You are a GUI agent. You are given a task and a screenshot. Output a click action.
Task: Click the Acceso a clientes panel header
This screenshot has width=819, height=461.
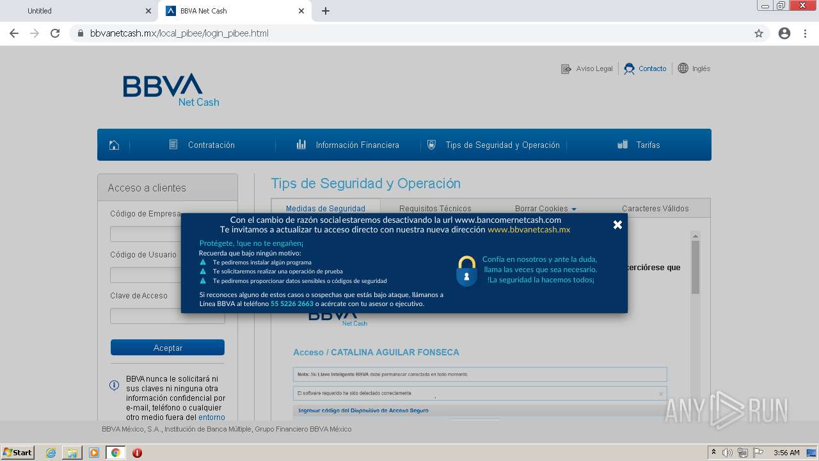pyautogui.click(x=168, y=188)
